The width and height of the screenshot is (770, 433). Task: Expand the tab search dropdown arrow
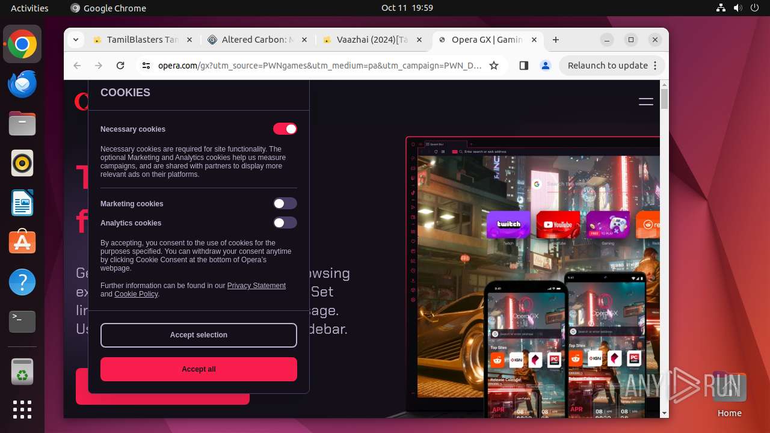click(x=75, y=40)
